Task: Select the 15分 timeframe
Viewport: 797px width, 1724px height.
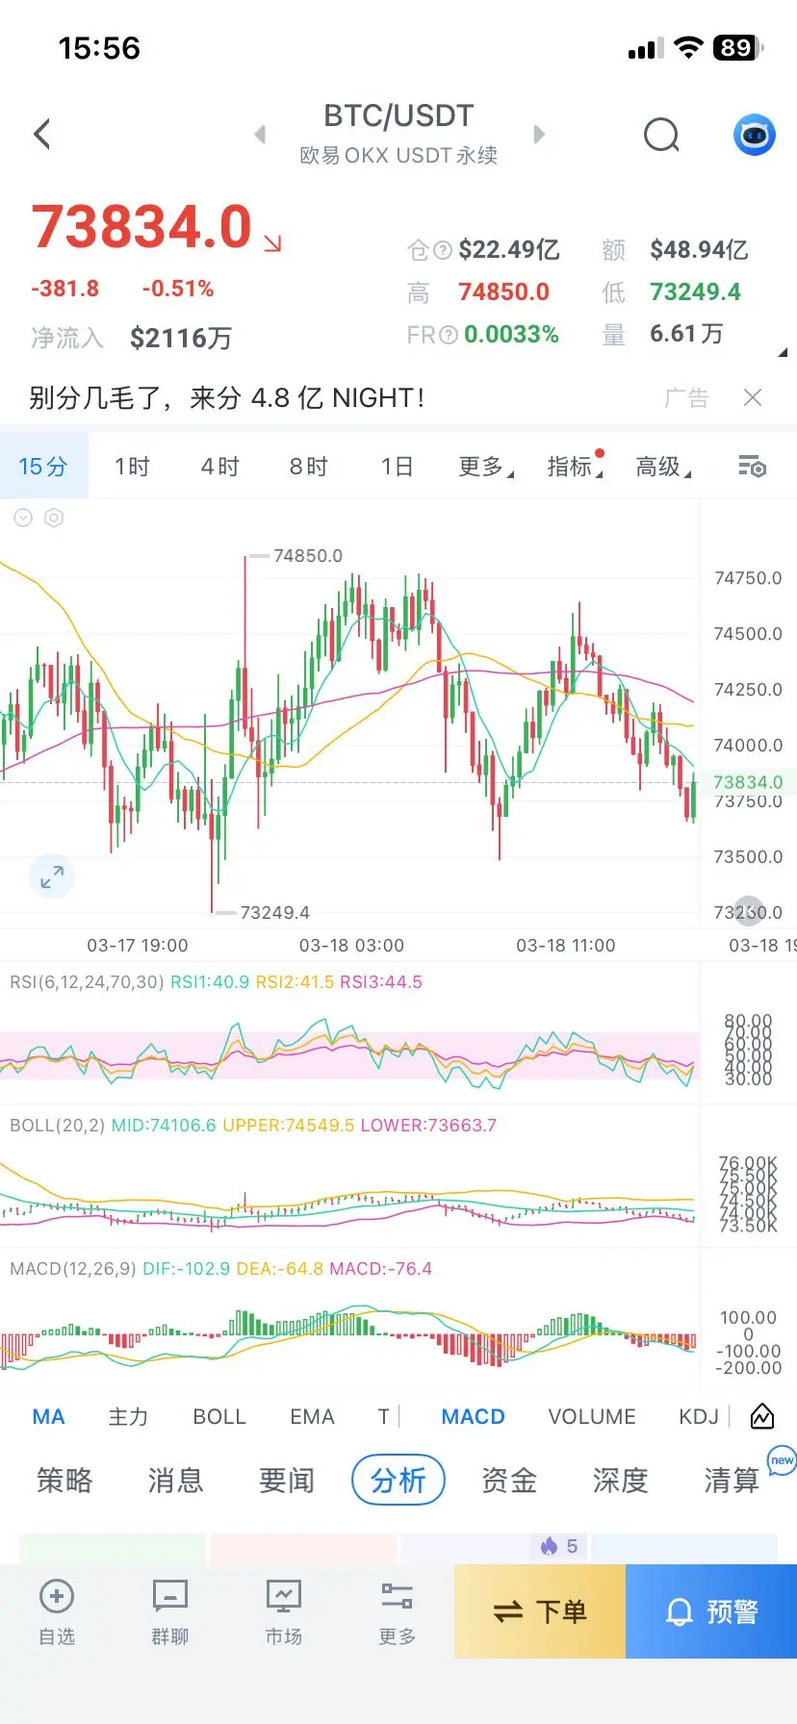Action: [x=44, y=467]
